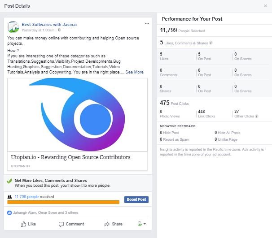Close the Post Details dialog
The width and height of the screenshot is (272, 238).
[x=265, y=6]
